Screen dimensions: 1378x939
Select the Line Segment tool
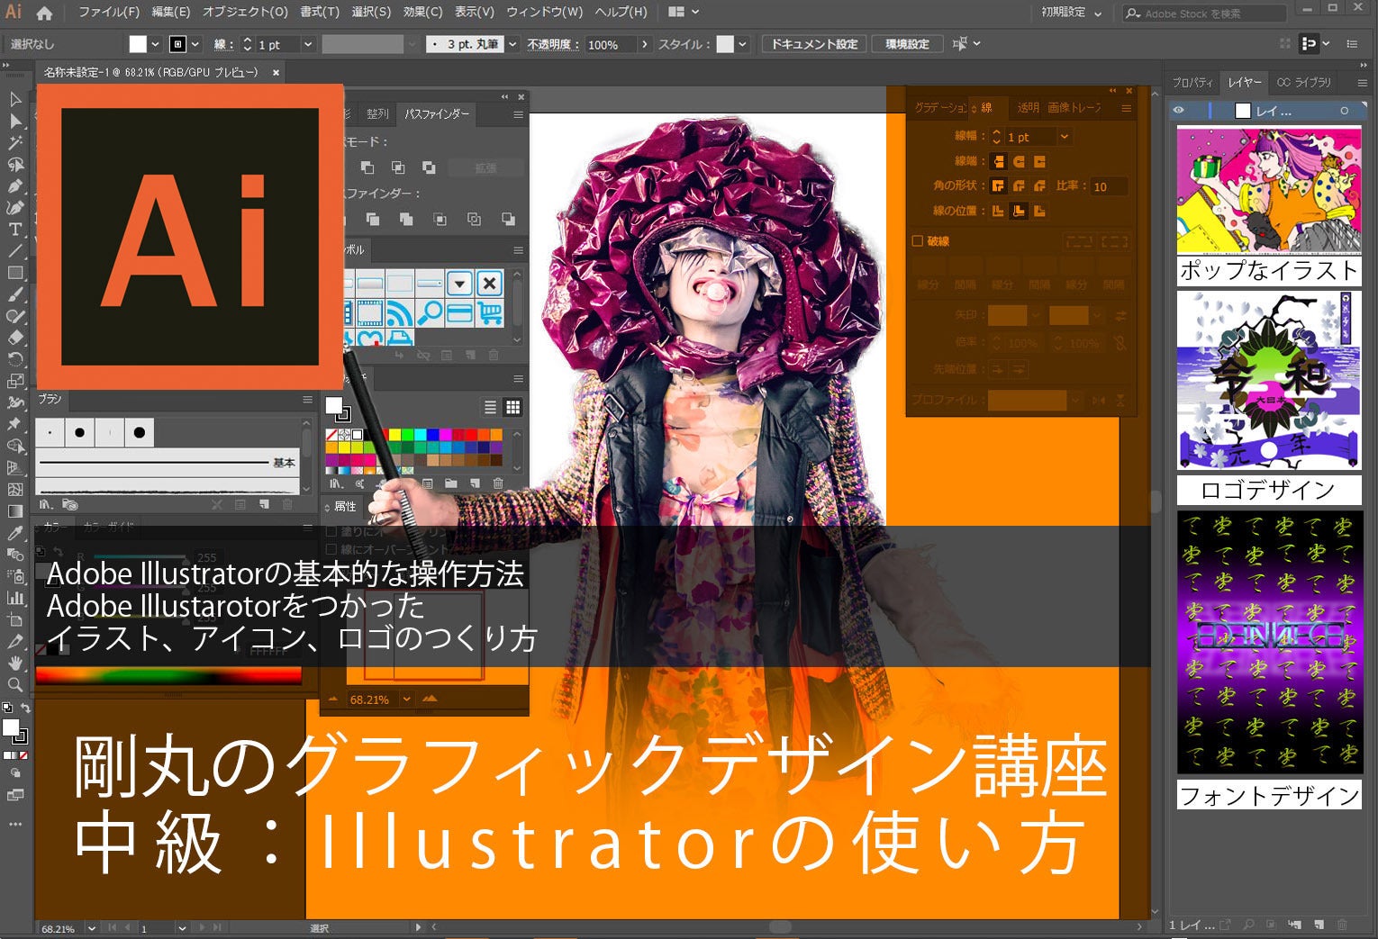click(x=15, y=251)
